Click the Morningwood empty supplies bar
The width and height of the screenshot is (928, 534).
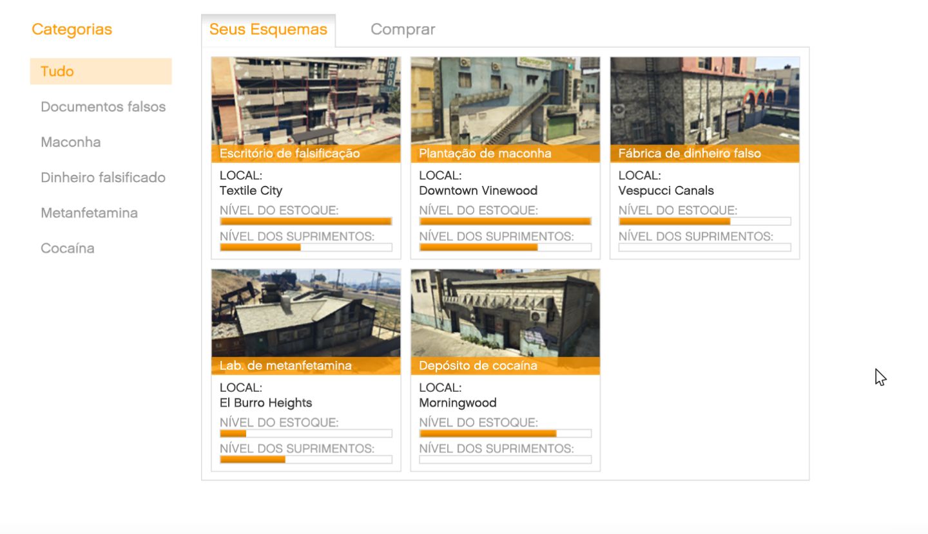[x=505, y=460]
